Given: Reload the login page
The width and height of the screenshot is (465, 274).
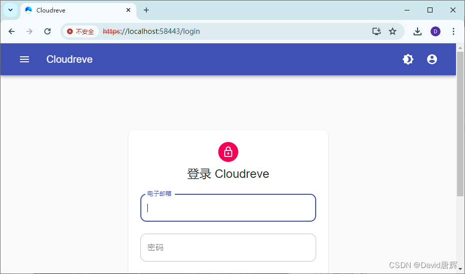Looking at the screenshot, I should 47,31.
